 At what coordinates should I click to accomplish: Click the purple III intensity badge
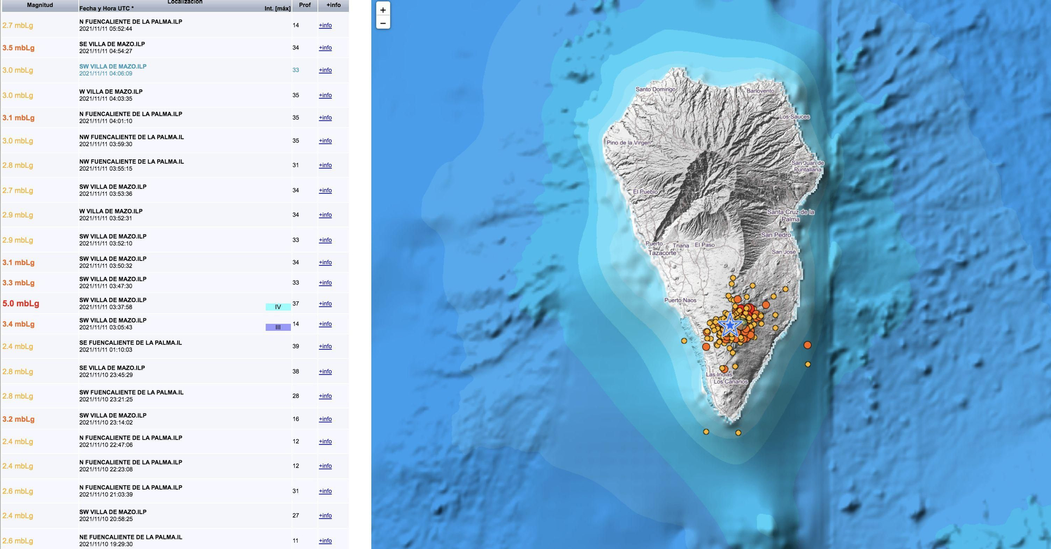[x=277, y=327]
